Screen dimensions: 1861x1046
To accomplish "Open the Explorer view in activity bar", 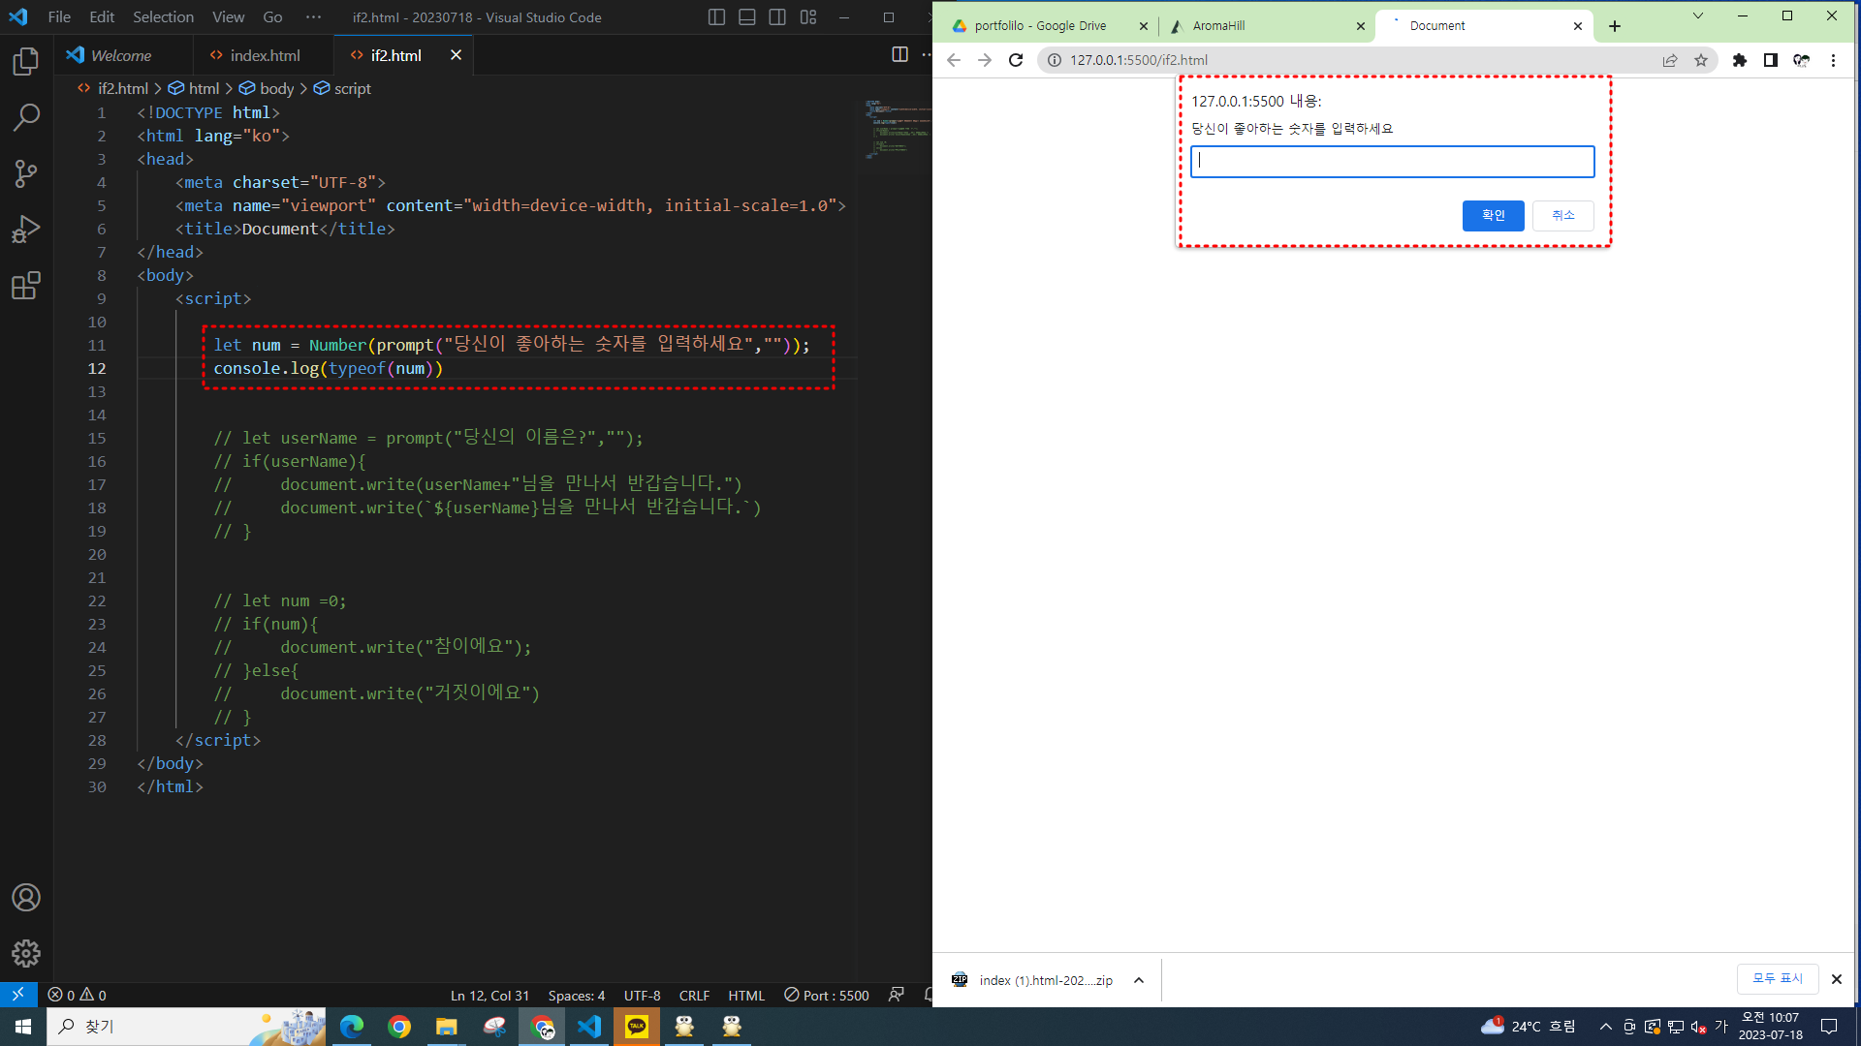I will [x=26, y=62].
